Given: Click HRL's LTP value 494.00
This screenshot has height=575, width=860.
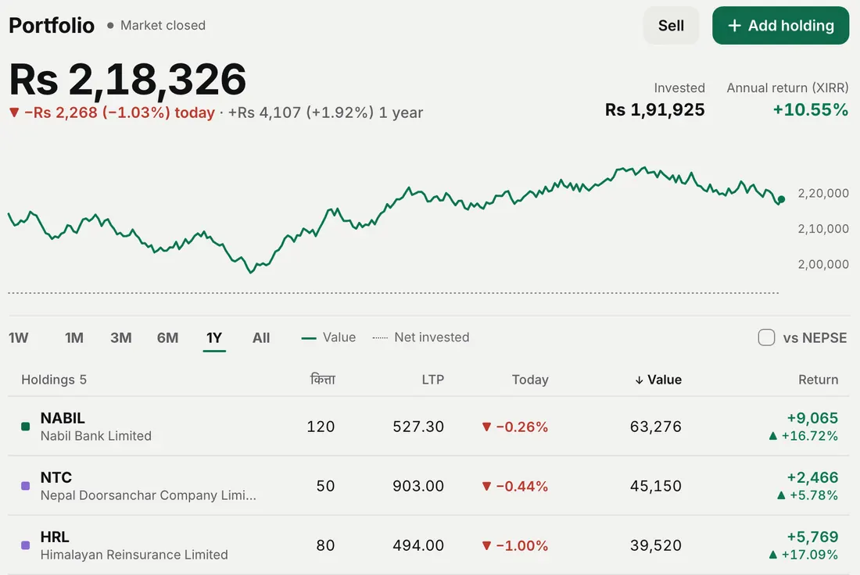Looking at the screenshot, I should coord(418,545).
